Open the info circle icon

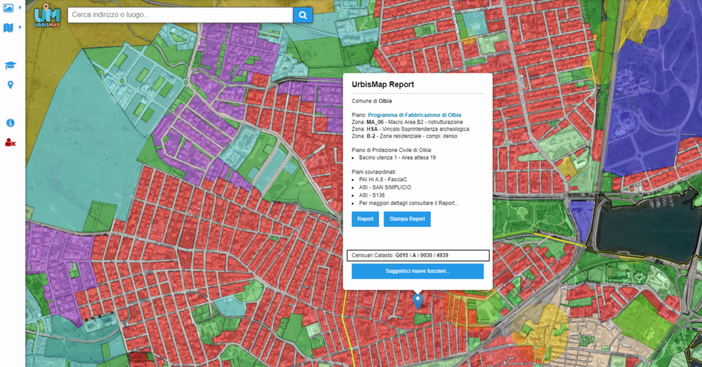click(x=10, y=123)
